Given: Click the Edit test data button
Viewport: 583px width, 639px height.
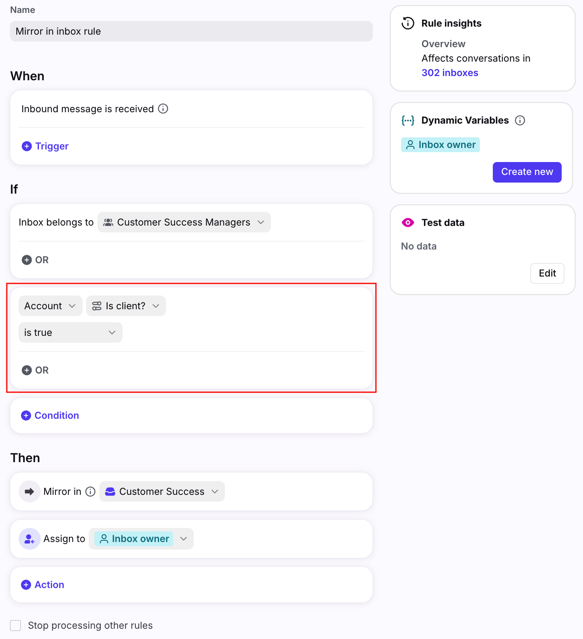Looking at the screenshot, I should click(x=547, y=273).
